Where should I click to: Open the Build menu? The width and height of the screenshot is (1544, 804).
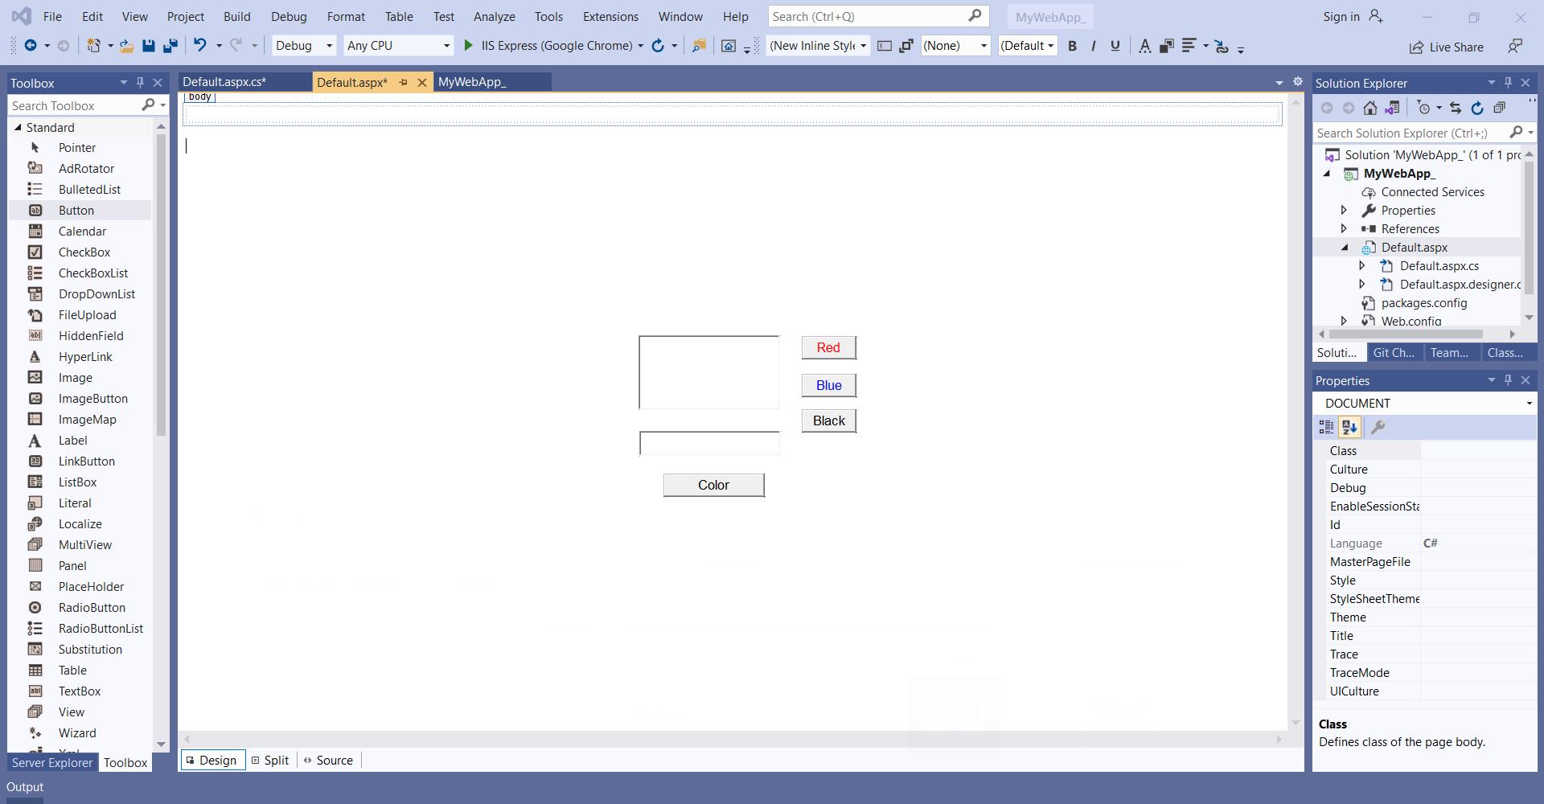pos(236,16)
